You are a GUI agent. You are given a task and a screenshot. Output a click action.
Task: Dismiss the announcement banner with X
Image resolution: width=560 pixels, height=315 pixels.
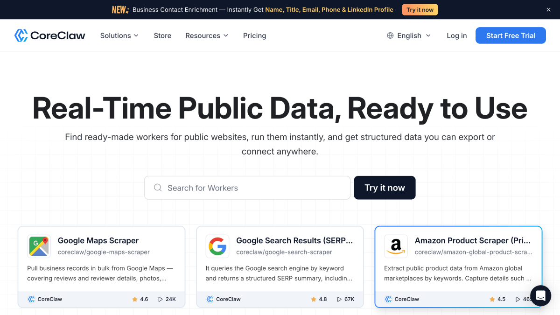click(548, 9)
